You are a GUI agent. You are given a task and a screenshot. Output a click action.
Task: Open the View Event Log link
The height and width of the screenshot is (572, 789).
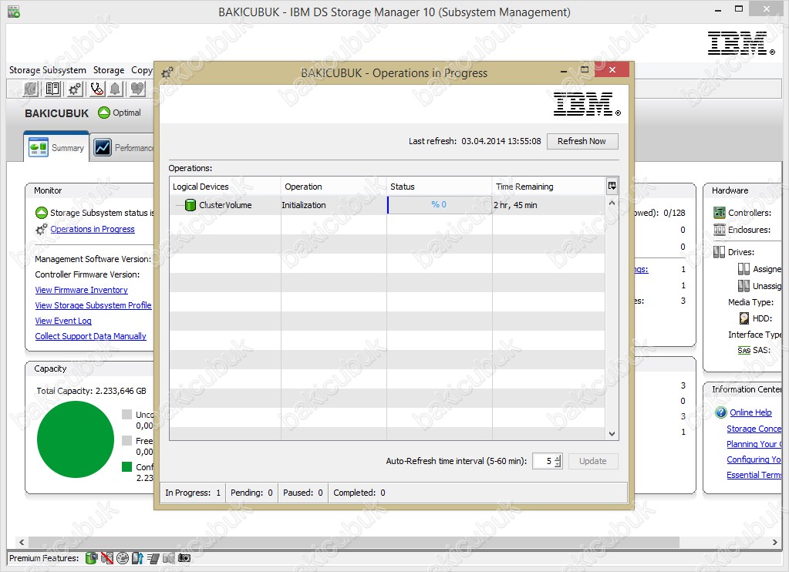coord(63,321)
